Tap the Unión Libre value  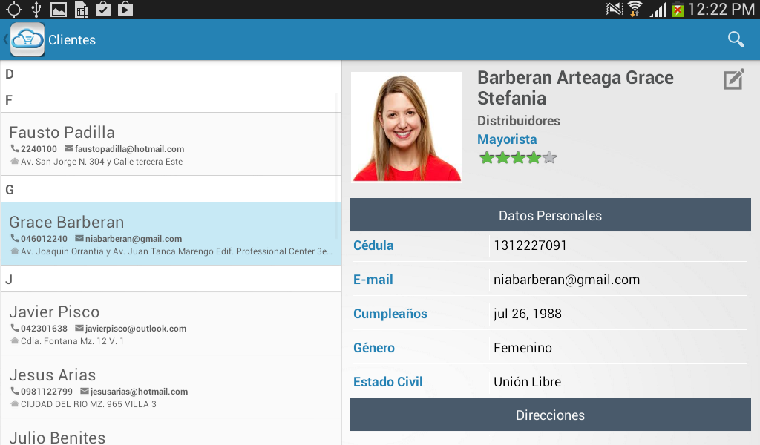(528, 381)
